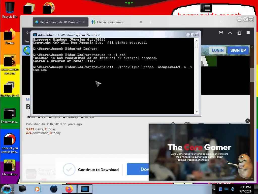Click the cmd vertical scrollbar thumb
Screen dimensions: 258x194
coord(197,45)
